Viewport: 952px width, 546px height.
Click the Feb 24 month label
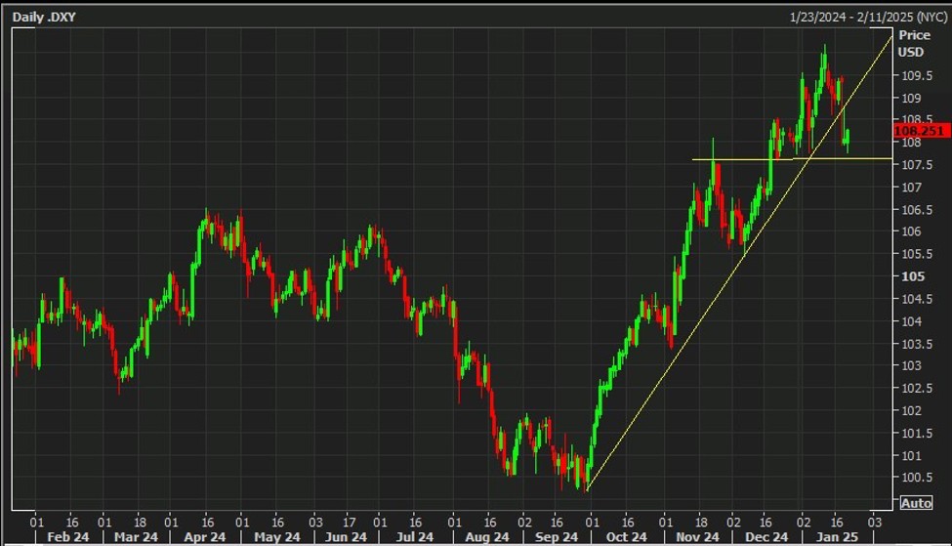click(66, 536)
